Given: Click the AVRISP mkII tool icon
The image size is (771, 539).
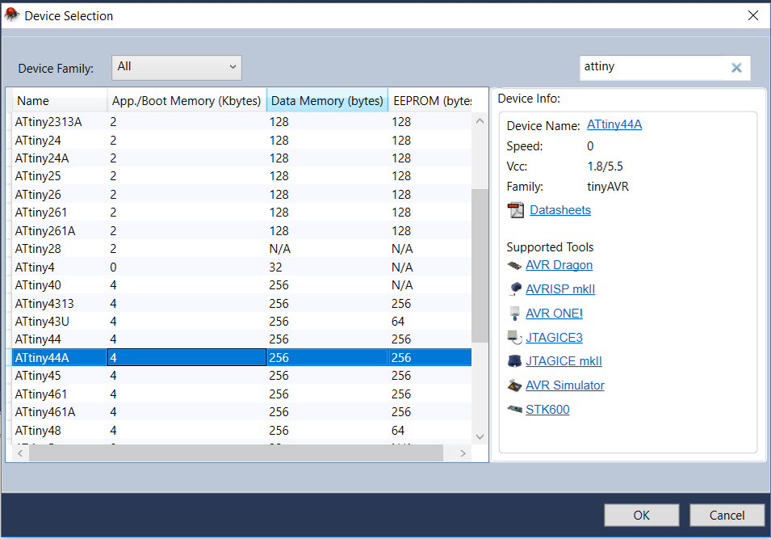Looking at the screenshot, I should (x=515, y=289).
